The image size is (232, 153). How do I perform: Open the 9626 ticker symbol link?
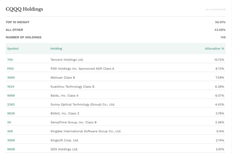pyautogui.click(x=11, y=113)
